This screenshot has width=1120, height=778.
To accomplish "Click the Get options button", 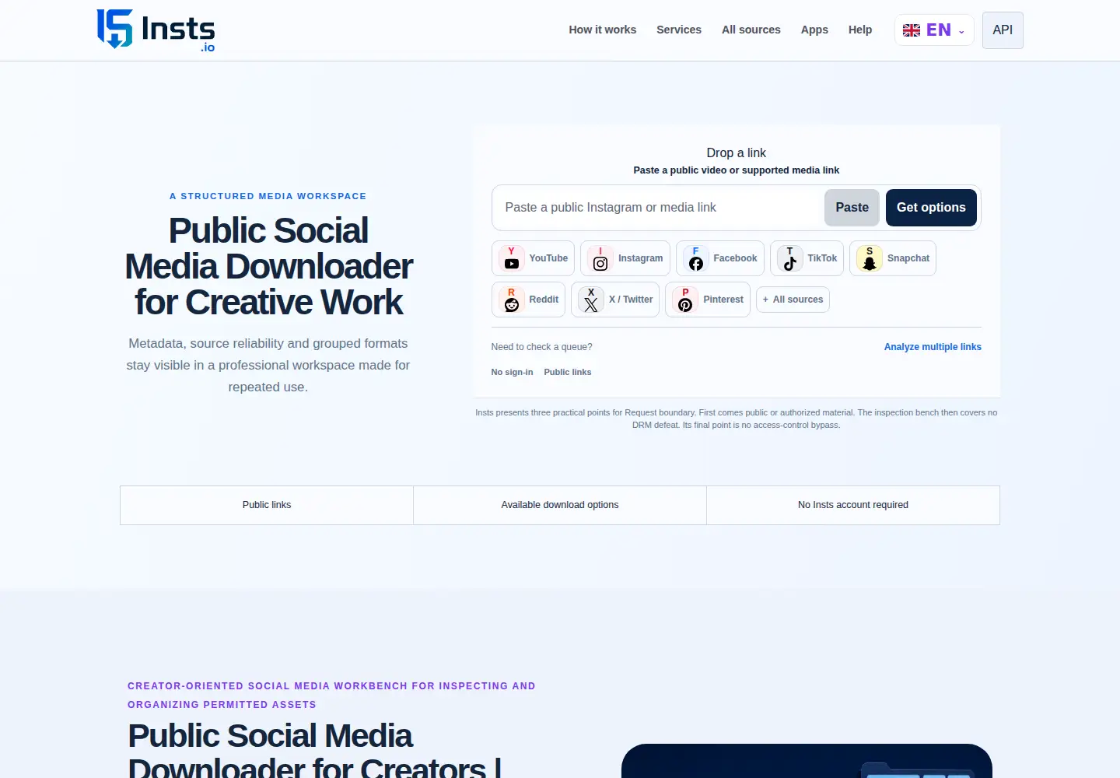I will click(931, 208).
